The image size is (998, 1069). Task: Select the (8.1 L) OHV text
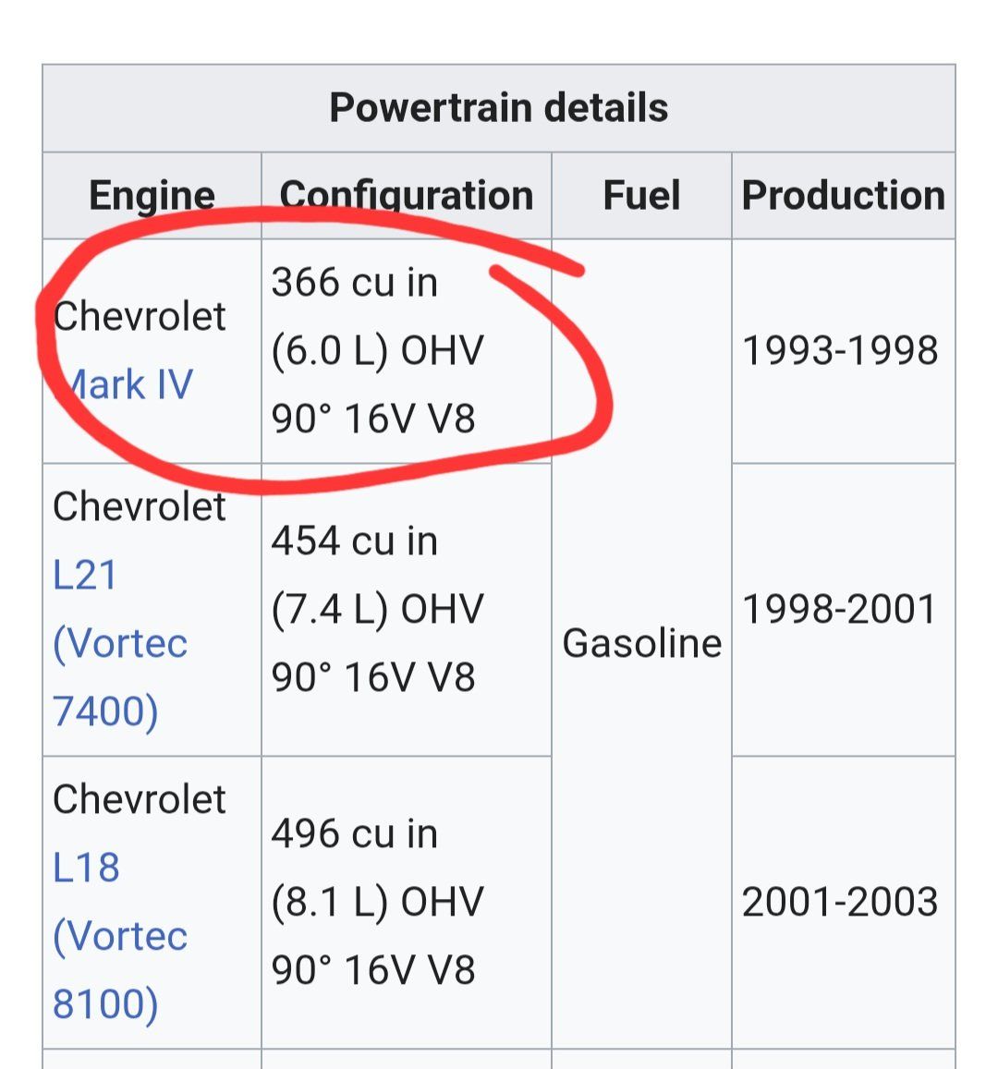pyautogui.click(x=377, y=902)
